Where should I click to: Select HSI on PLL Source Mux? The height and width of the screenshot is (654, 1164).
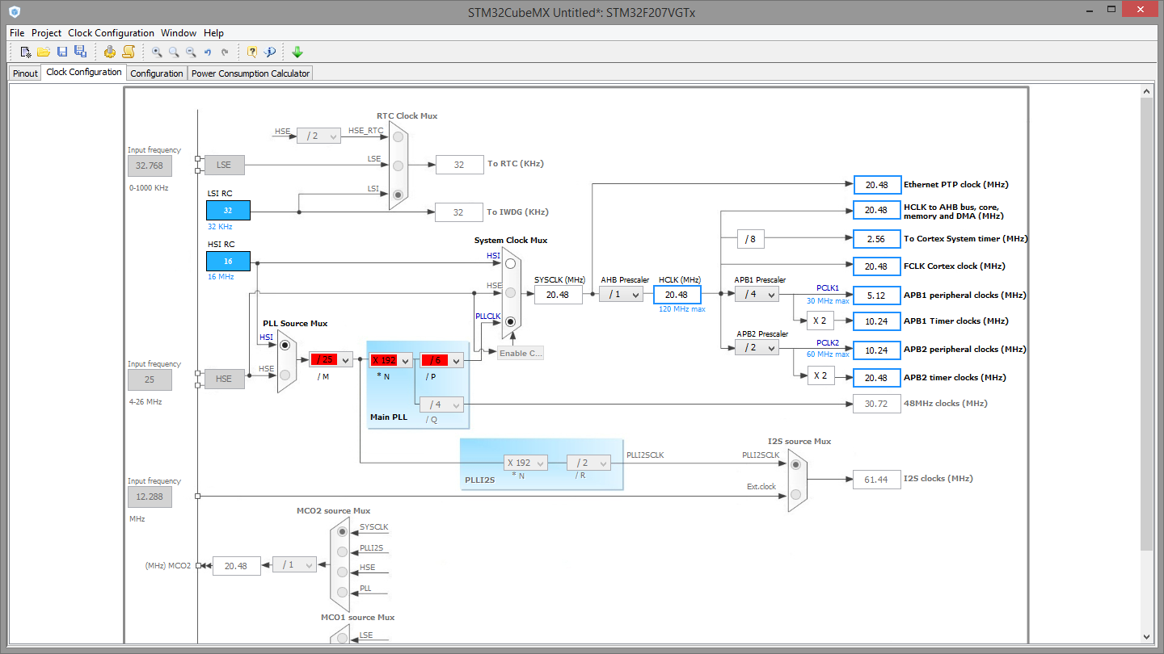tap(285, 345)
